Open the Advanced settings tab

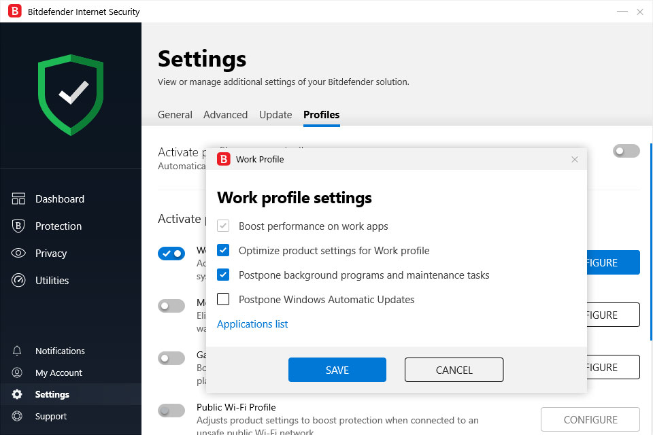click(x=225, y=115)
